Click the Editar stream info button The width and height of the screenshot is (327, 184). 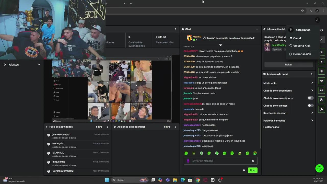[x=288, y=65]
